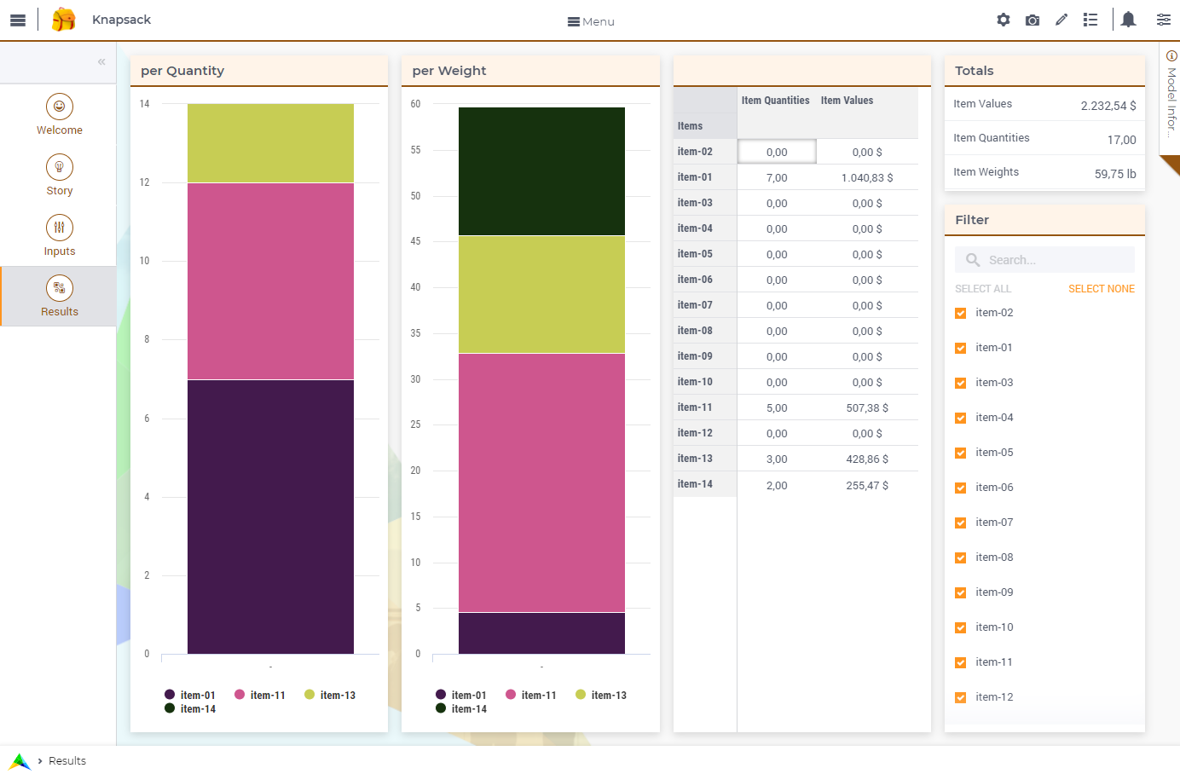Image resolution: width=1180 pixels, height=774 pixels.
Task: Uncheck item-01 in the filter
Action: point(961,348)
